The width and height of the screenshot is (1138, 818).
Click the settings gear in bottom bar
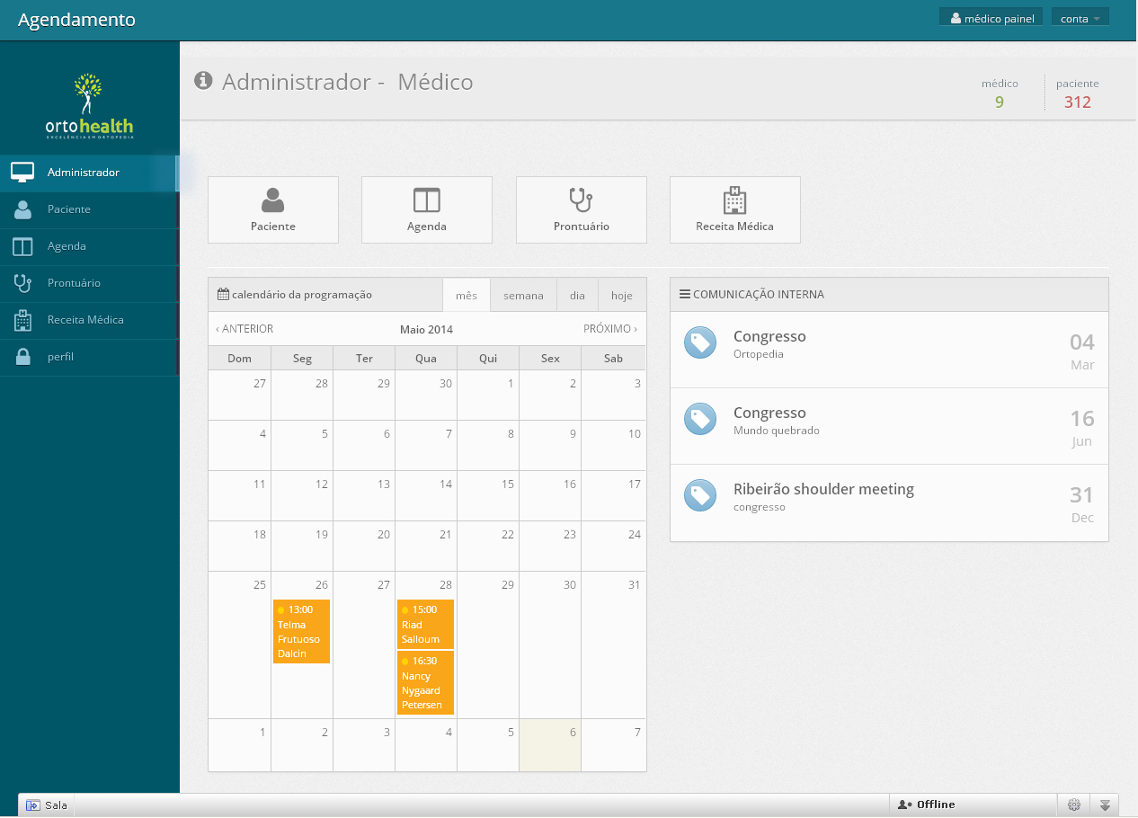(1073, 805)
